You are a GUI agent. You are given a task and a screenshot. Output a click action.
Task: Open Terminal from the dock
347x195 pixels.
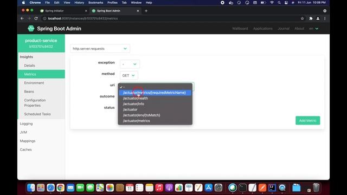click(242, 188)
